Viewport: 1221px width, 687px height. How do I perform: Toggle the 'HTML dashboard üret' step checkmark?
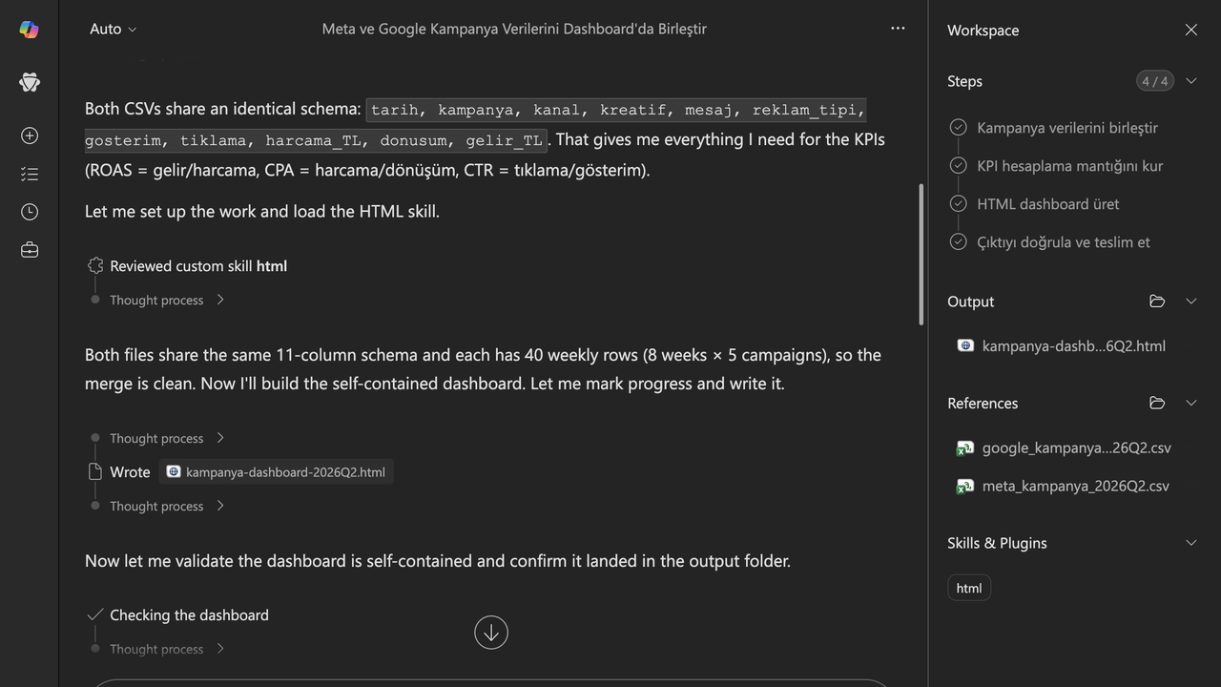pyautogui.click(x=959, y=203)
